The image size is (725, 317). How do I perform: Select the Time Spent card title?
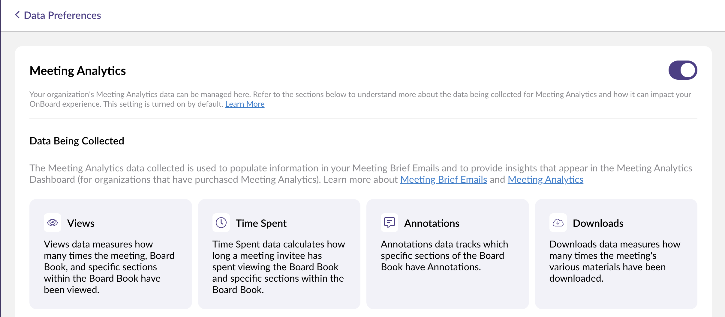(x=261, y=223)
